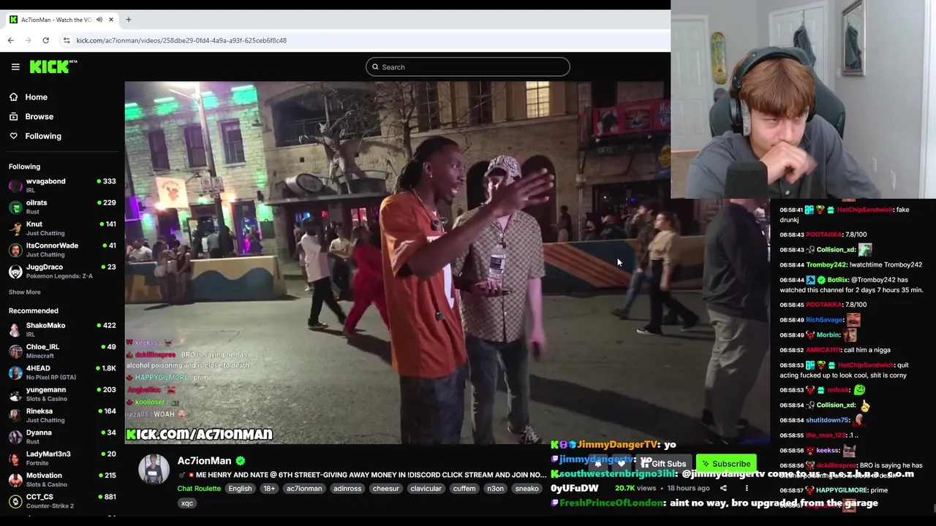Open ShakoMako recommended channel
The width and height of the screenshot is (936, 526).
click(x=62, y=329)
